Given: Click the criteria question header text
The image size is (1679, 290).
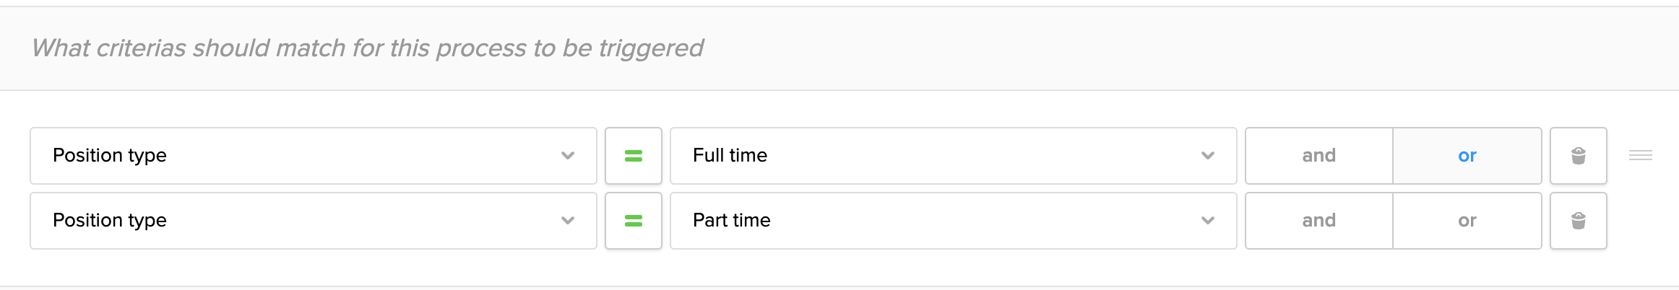Looking at the screenshot, I should click(367, 48).
